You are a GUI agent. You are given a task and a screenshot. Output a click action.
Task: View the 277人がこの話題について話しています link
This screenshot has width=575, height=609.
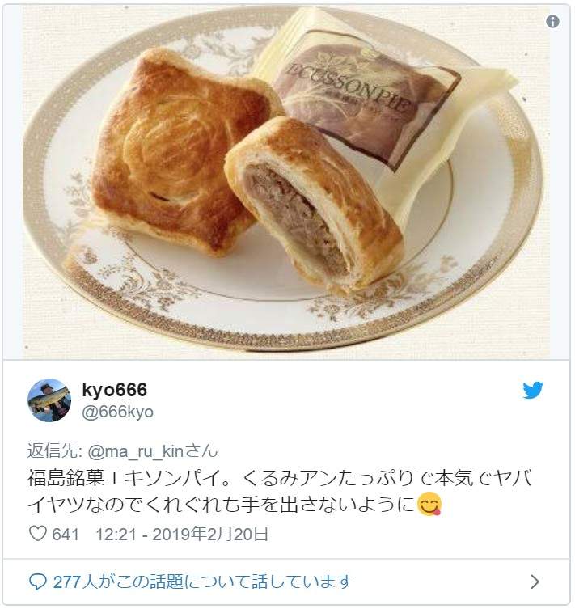[x=203, y=582]
